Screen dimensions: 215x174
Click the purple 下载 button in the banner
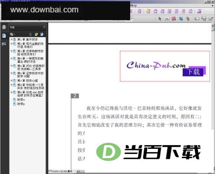click(x=193, y=72)
